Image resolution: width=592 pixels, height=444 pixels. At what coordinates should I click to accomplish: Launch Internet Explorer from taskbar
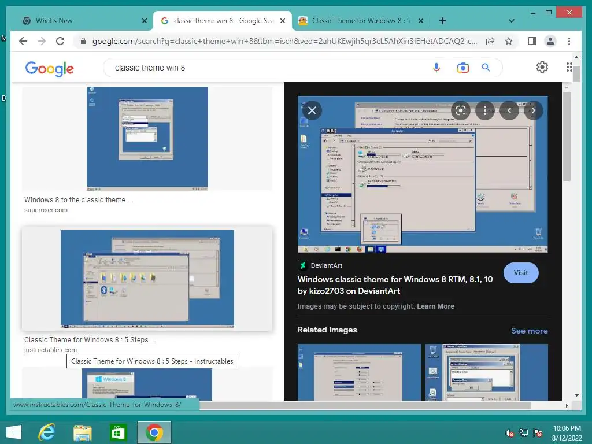click(47, 432)
